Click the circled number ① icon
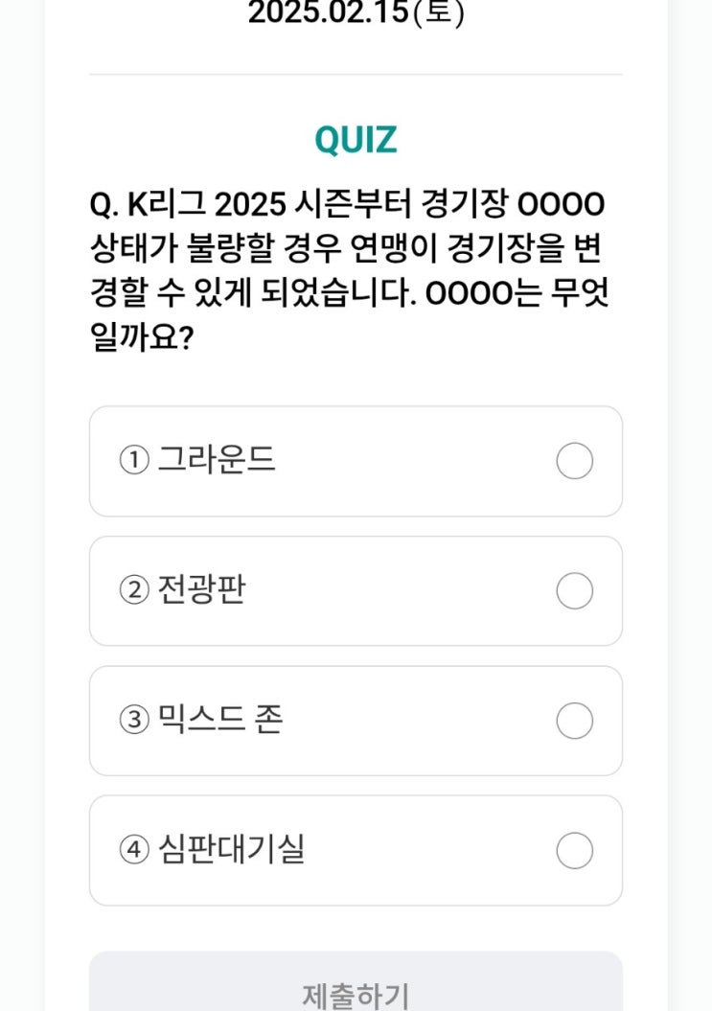712x1011 pixels. point(134,461)
